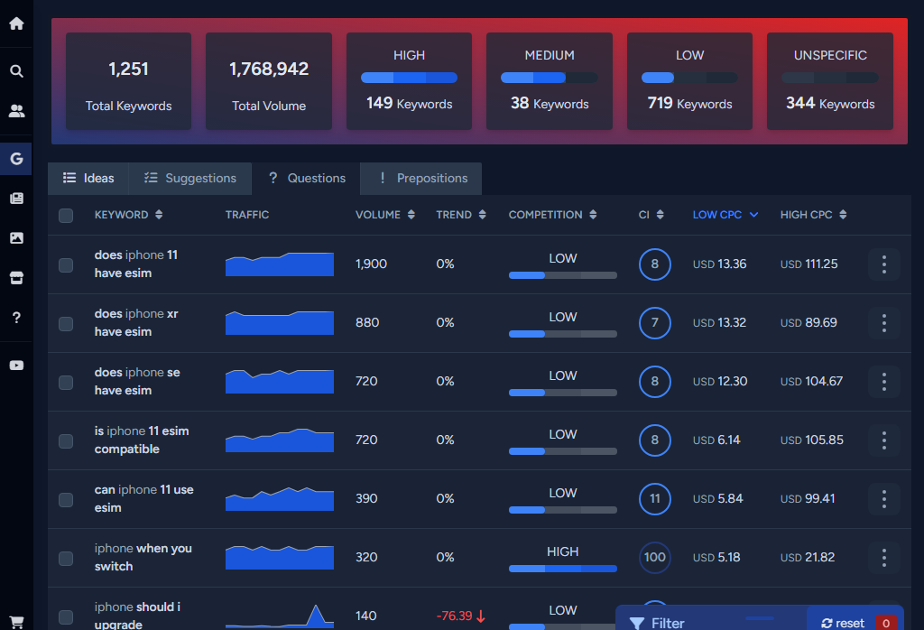The width and height of the screenshot is (924, 630).
Task: Open options menu for 'does iphone xr have esim'
Action: point(884,323)
